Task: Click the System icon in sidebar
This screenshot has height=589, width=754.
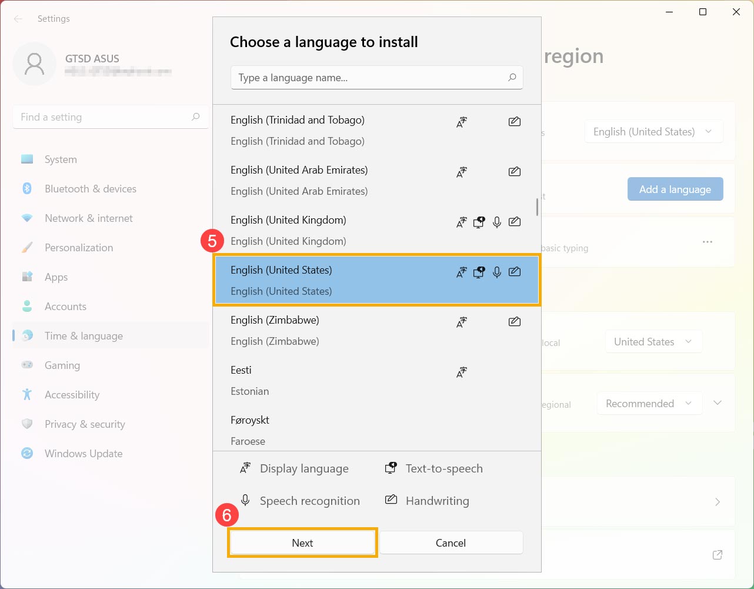Action: point(27,159)
